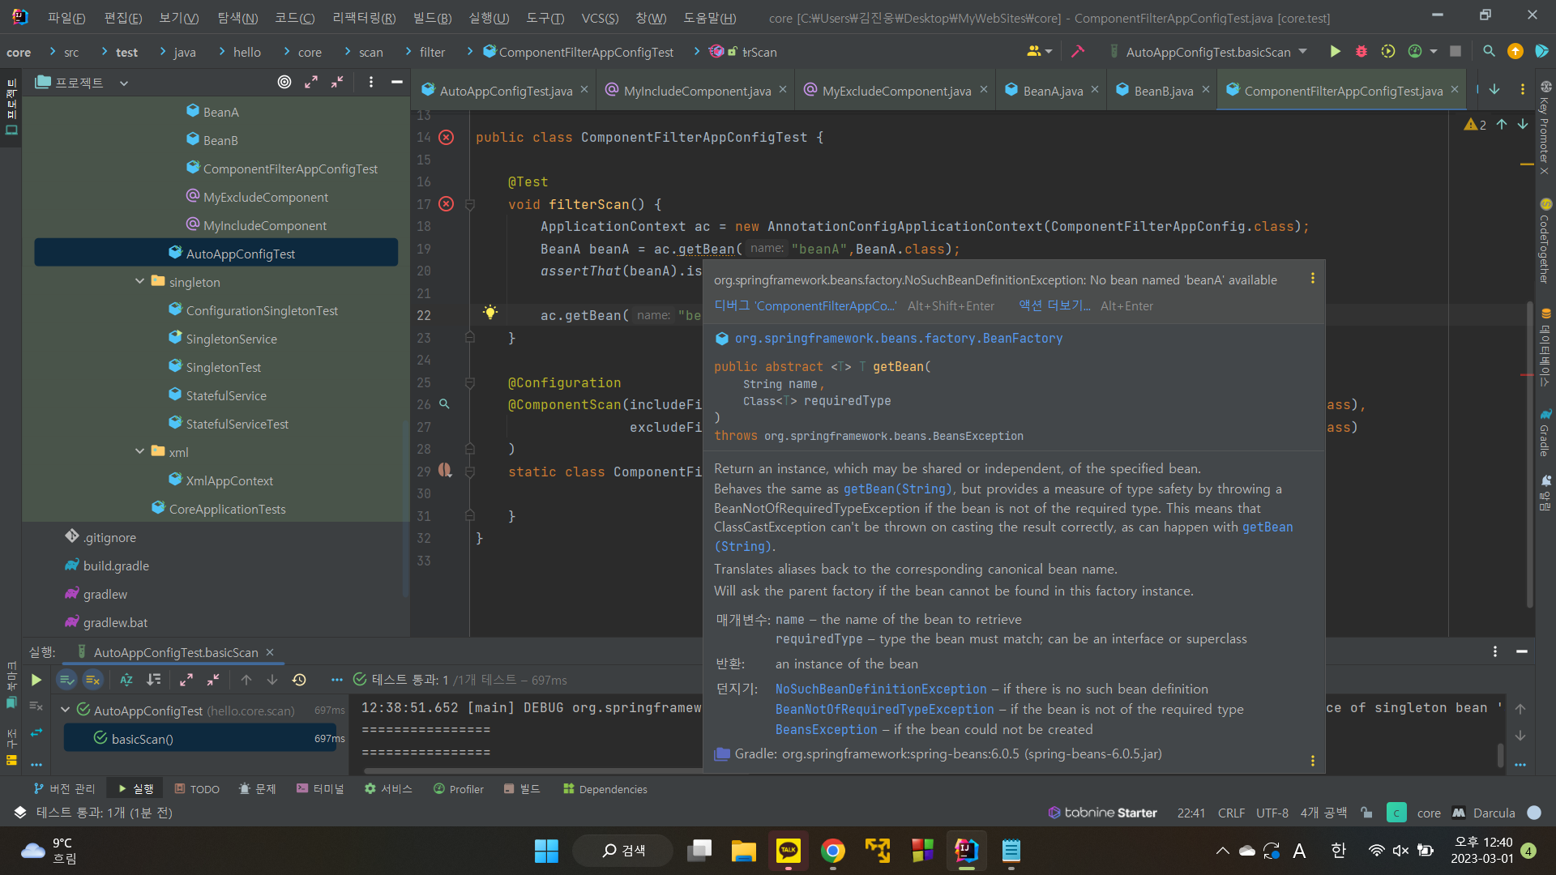Open the 터미널 tool window
This screenshot has width=1556, height=875.
tap(320, 789)
